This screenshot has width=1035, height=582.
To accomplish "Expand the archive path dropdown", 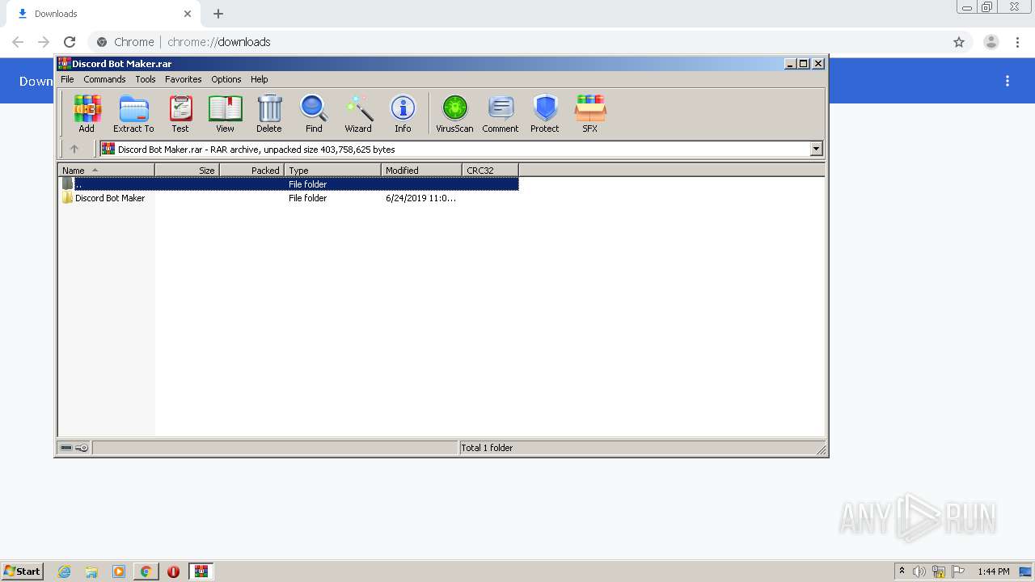I will [816, 149].
